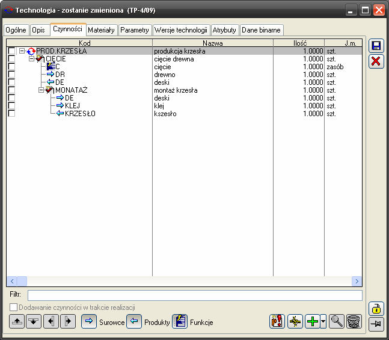Open the Ogólne tab
This screenshot has width=389, height=340.
16,30
